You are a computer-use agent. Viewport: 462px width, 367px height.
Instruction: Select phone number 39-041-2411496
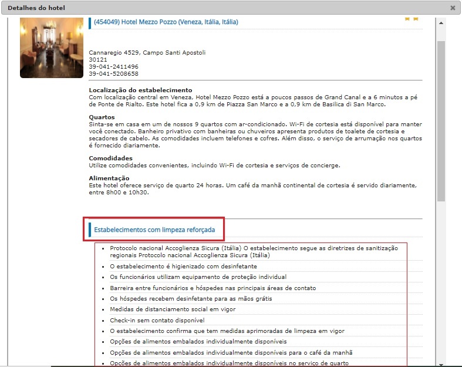tap(113, 66)
